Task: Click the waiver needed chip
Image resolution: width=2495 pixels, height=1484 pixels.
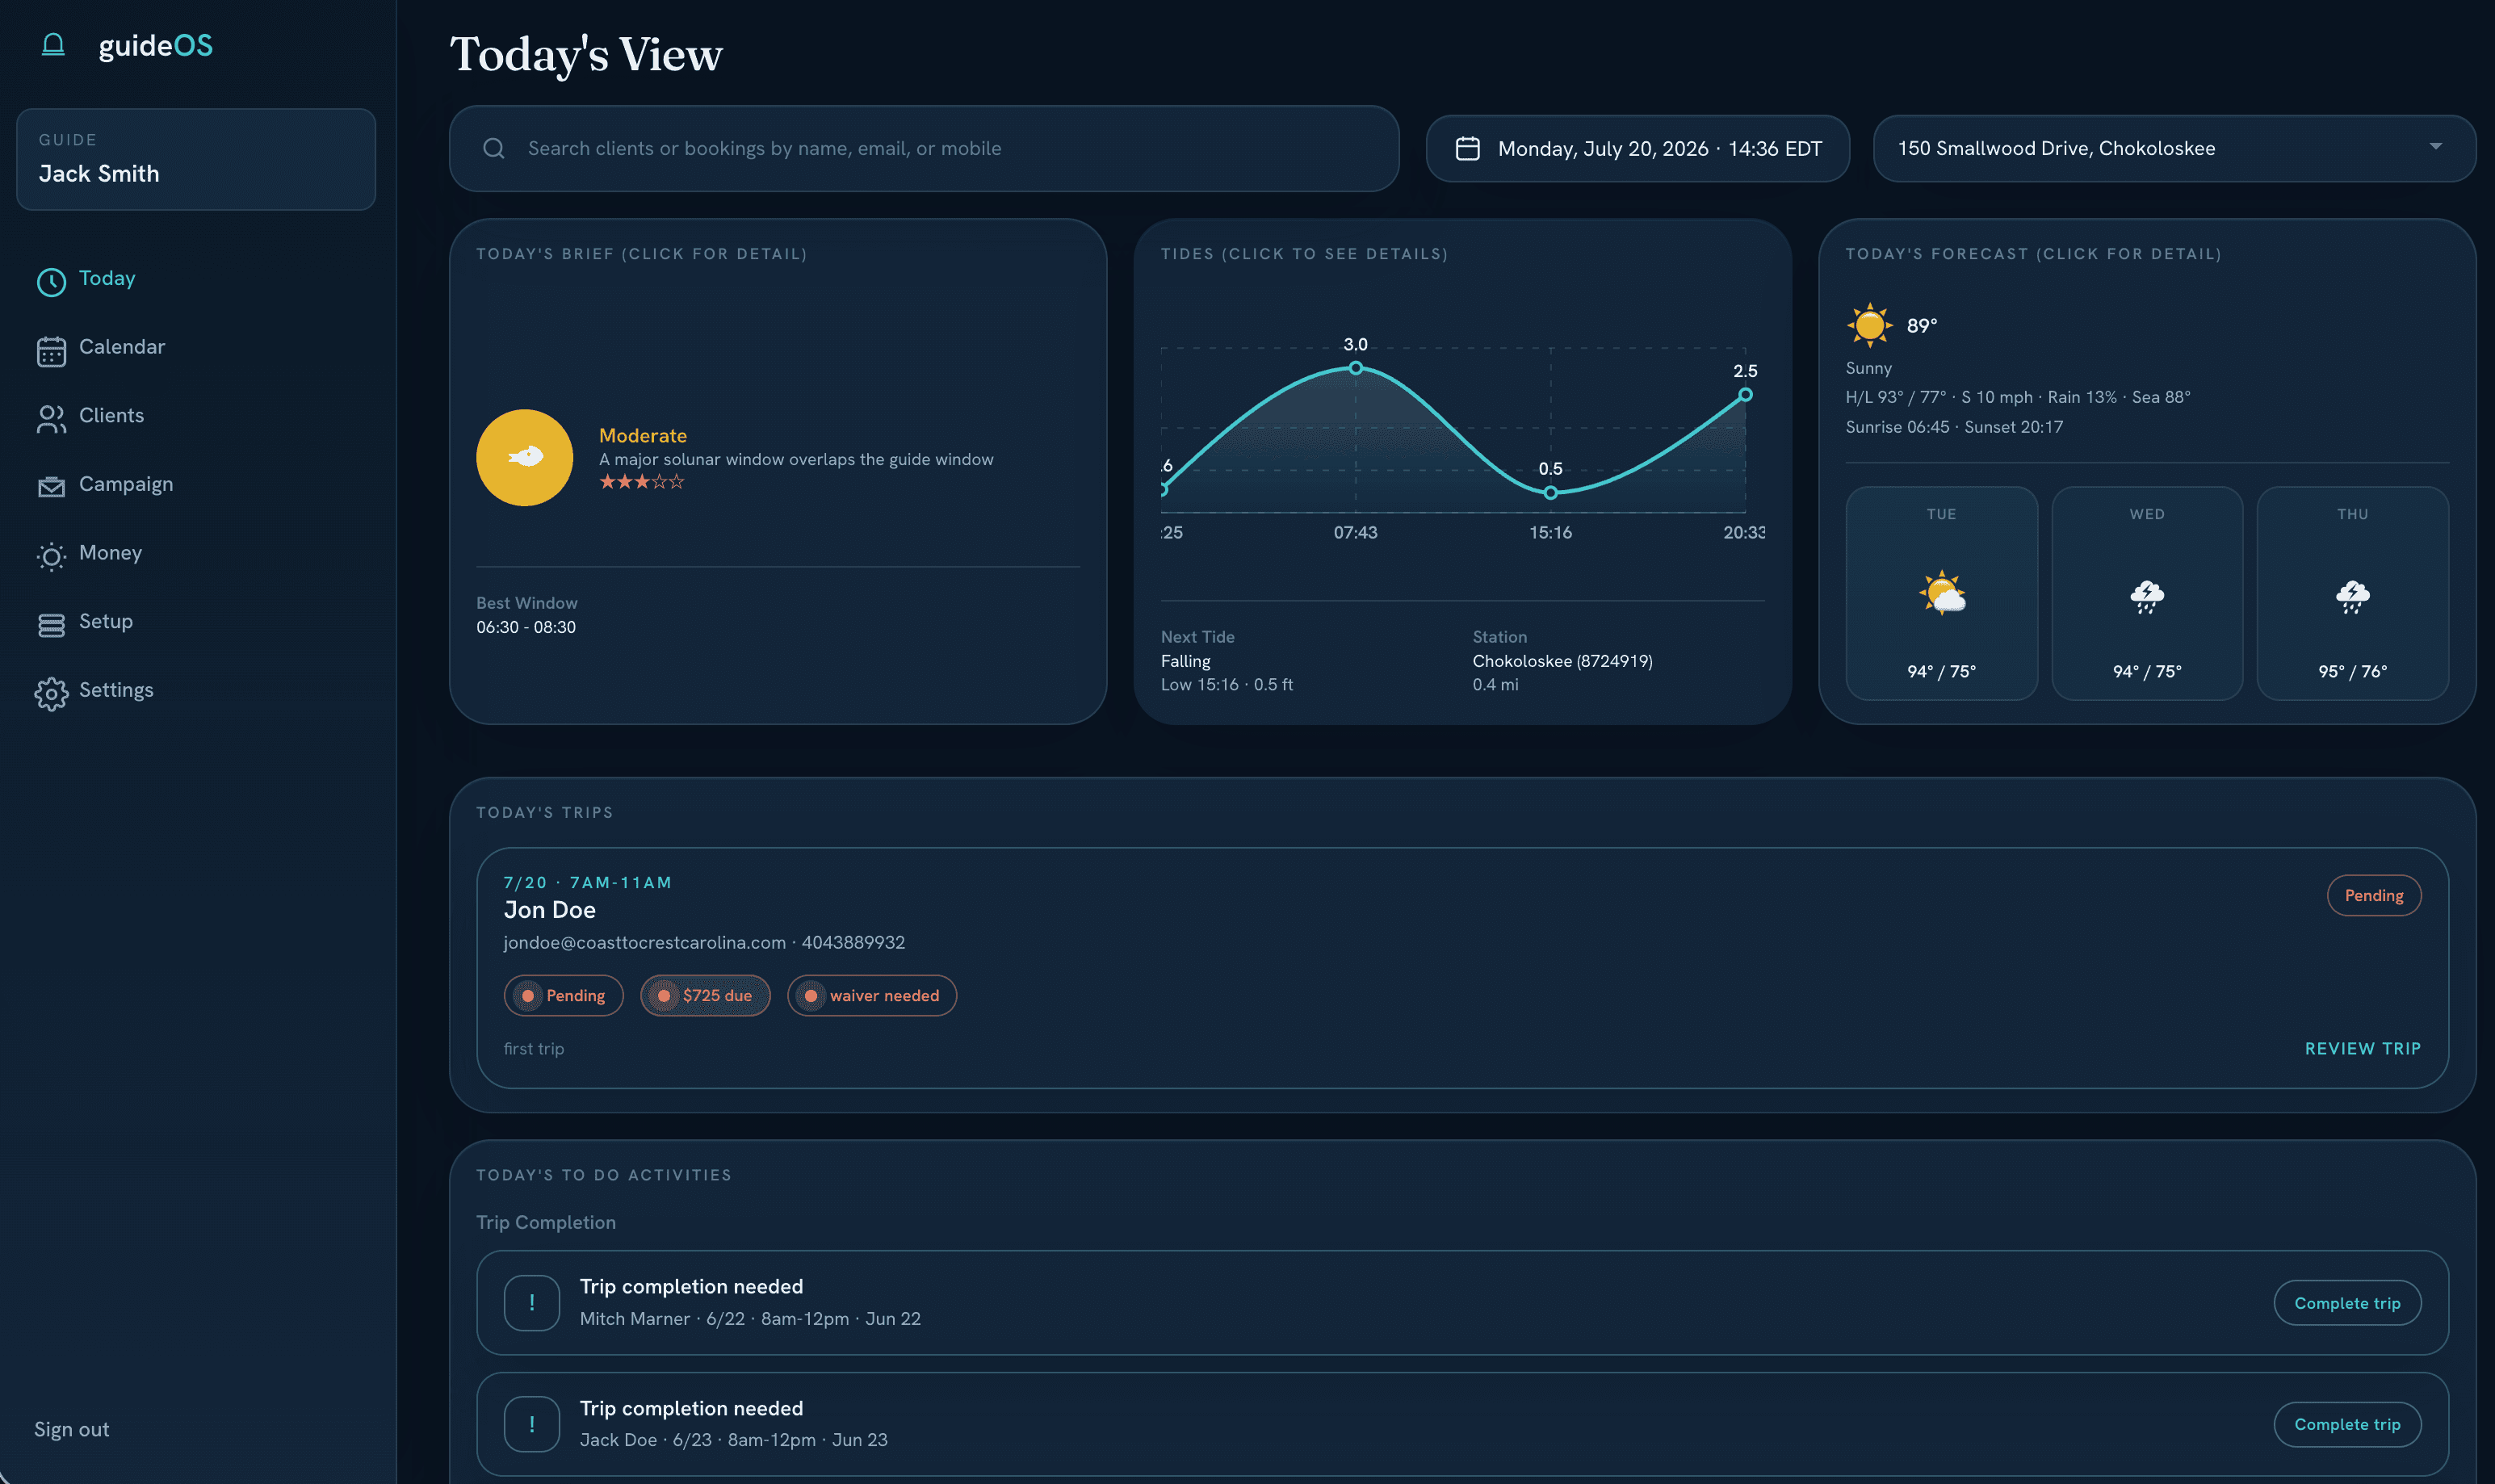Action: point(872,995)
